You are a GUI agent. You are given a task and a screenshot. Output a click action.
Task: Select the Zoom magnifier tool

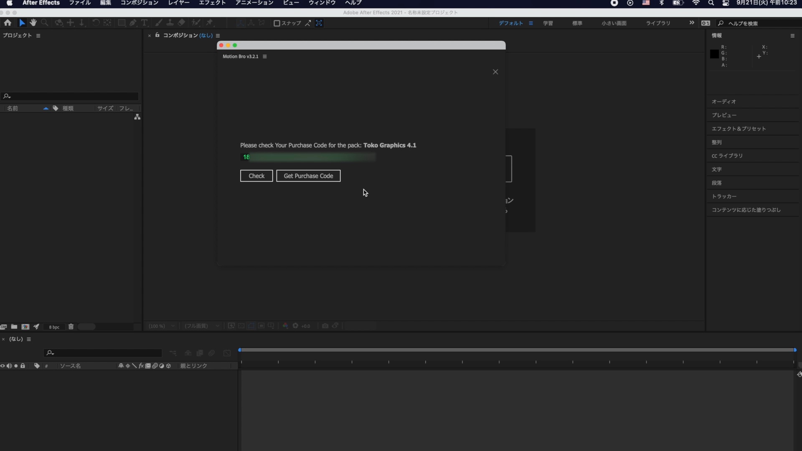pyautogui.click(x=45, y=23)
